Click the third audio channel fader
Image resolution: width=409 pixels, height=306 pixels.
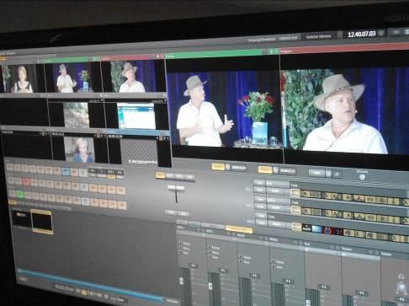point(245,293)
